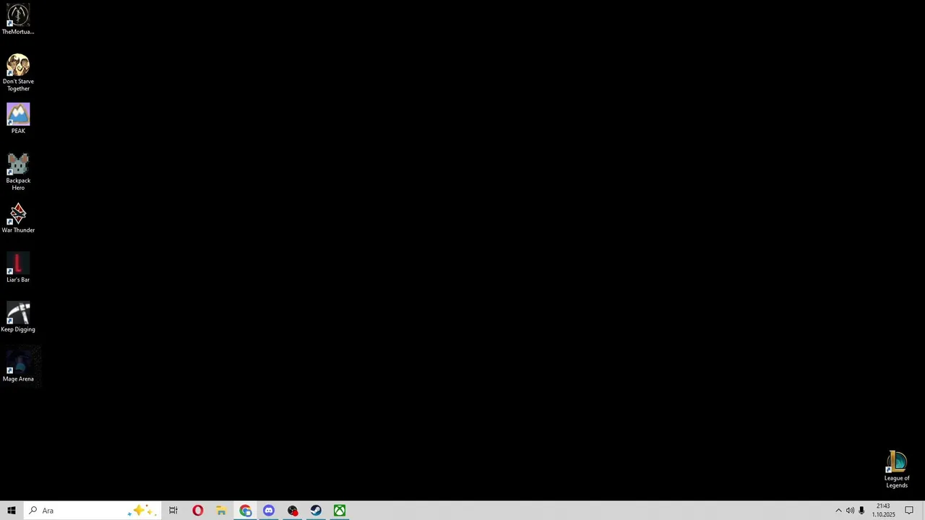Click the sparkle search highlights icon
The image size is (925, 520).
(x=141, y=511)
